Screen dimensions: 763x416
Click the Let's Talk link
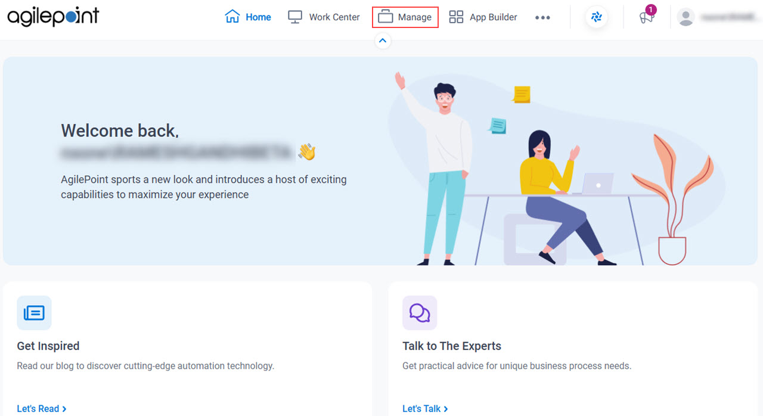[x=425, y=408]
